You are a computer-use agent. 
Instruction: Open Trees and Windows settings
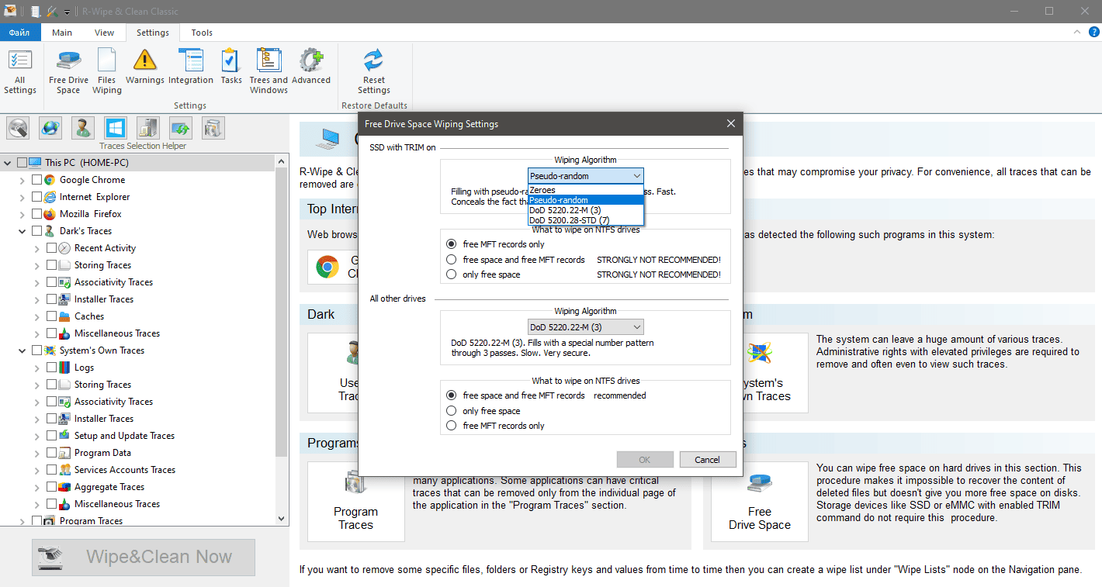pyautogui.click(x=269, y=71)
